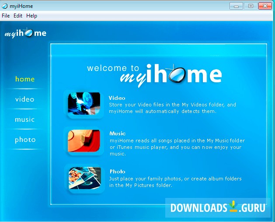
Task: Open the File menu
Action: coord(6,16)
